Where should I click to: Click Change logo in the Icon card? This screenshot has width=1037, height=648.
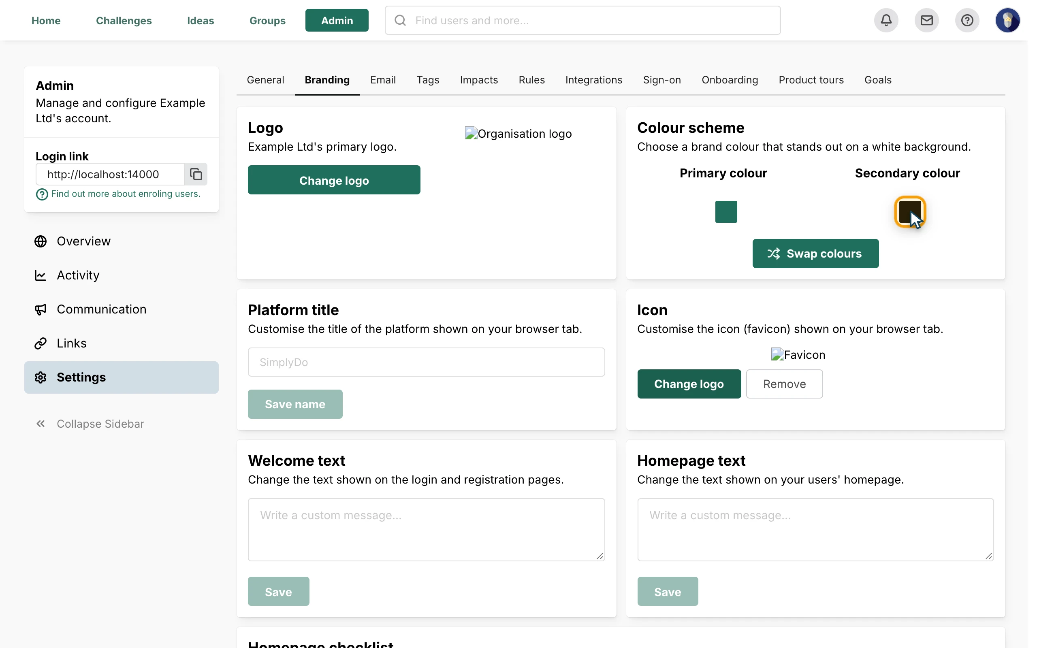689,384
